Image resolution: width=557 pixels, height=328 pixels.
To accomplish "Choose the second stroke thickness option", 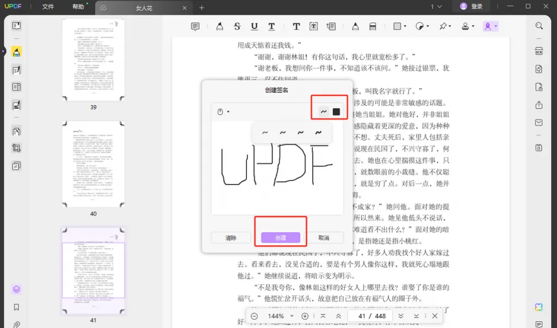I will point(283,133).
